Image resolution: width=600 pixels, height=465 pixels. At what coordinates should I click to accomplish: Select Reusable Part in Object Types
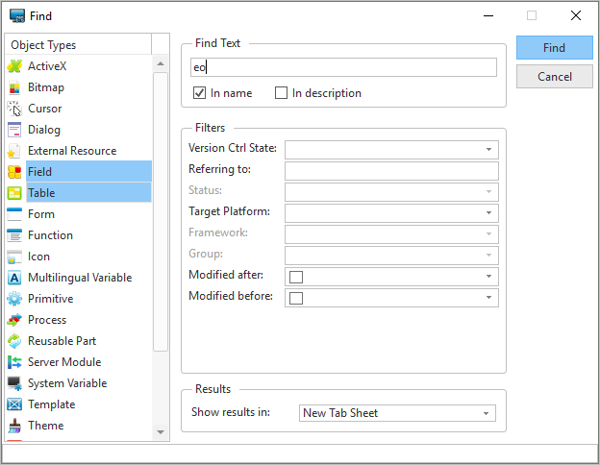pos(62,341)
